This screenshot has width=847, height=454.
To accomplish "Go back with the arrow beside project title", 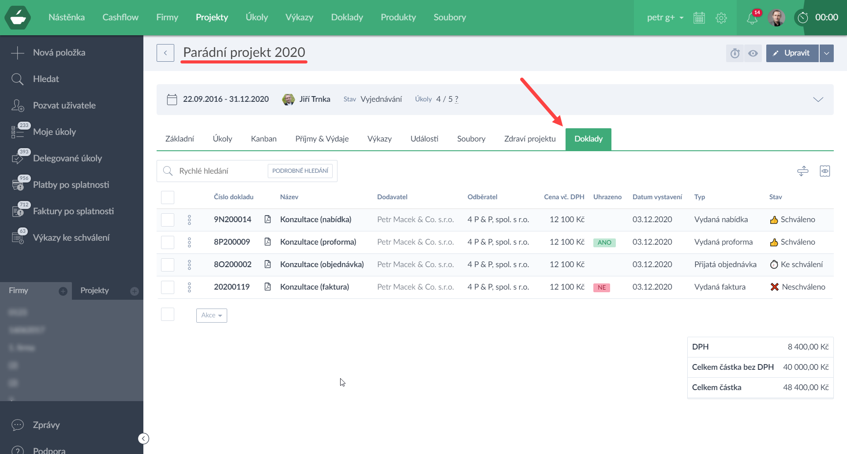I will click(165, 53).
